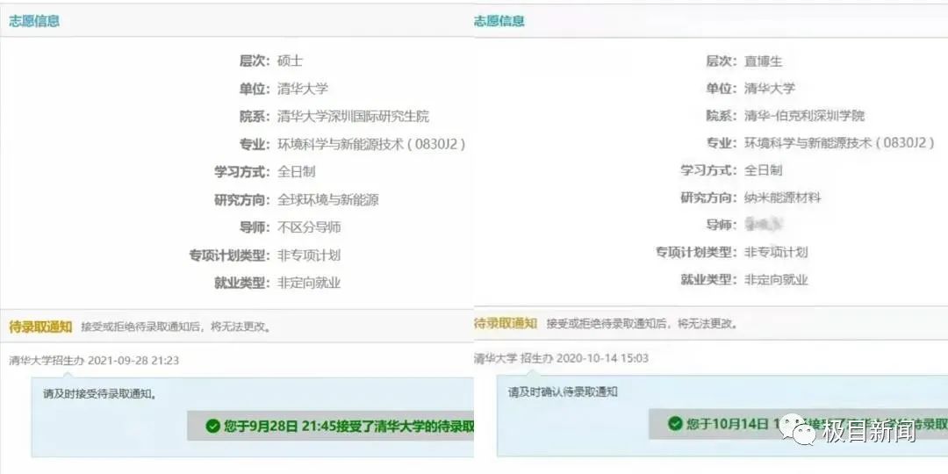The image size is (948, 474).
Task: Click the message 请及时接受待录取通知。
Action: tap(100, 394)
